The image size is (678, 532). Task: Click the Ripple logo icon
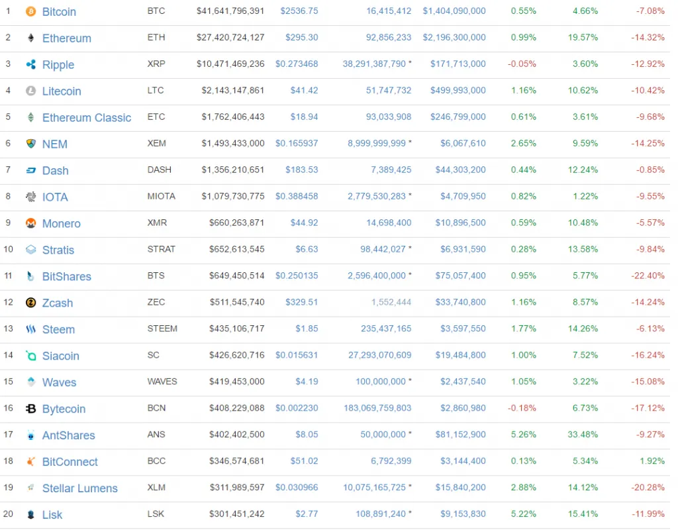click(30, 64)
